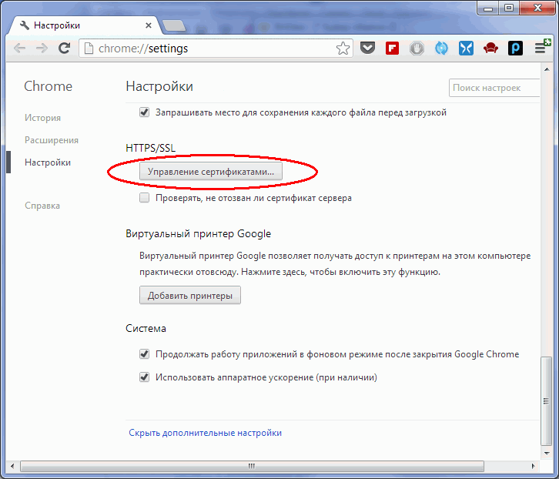Uncheck 'Использовать аппаратное ускорение' checkbox
This screenshot has width=559, height=479.
tap(144, 377)
